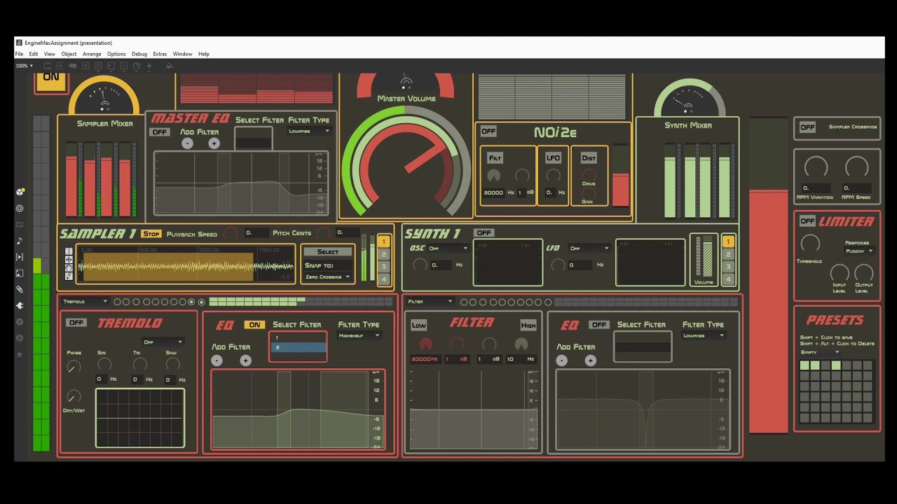Open the Snap To Zero Crossing dropdown

327,276
